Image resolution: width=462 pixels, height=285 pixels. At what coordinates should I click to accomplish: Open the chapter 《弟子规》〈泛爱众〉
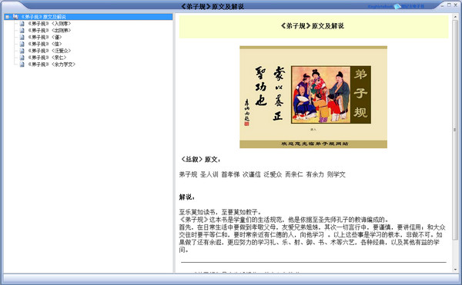49,51
